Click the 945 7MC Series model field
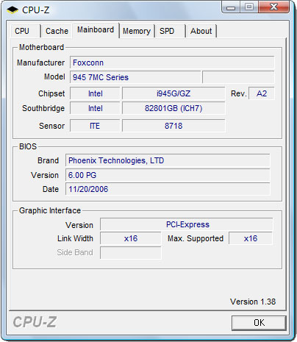Screen dimensions: 297x342 click(x=135, y=77)
